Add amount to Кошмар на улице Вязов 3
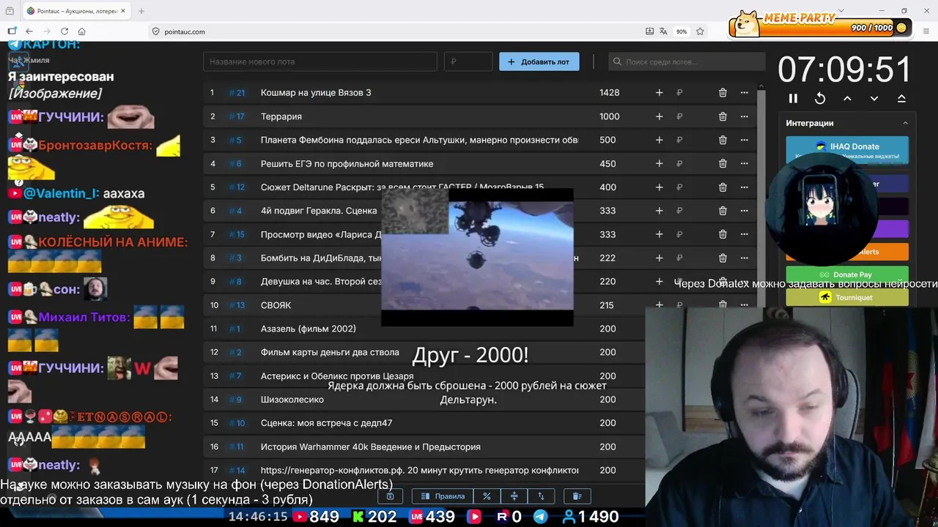Image resolution: width=938 pixels, height=527 pixels. 659,93
